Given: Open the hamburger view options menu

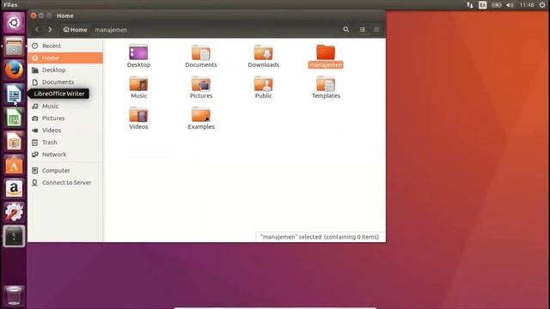Looking at the screenshot, I should [x=376, y=30].
